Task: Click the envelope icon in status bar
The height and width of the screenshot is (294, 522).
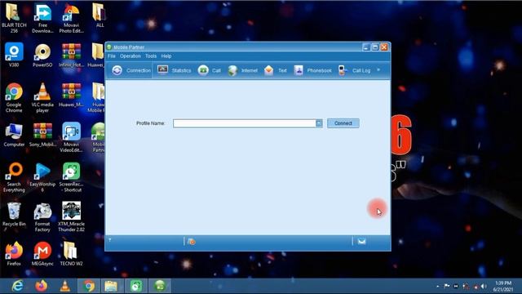Action: point(361,242)
